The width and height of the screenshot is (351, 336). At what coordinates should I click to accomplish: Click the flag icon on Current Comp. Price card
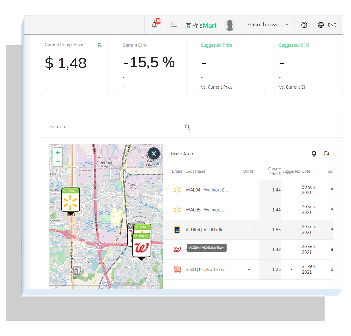(100, 45)
